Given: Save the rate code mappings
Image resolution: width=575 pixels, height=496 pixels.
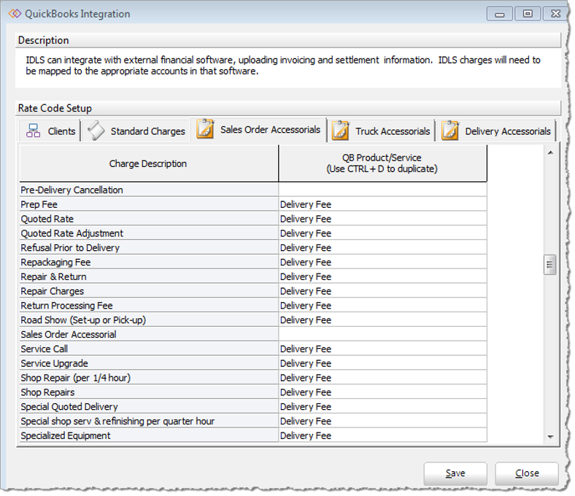Looking at the screenshot, I should point(455,473).
